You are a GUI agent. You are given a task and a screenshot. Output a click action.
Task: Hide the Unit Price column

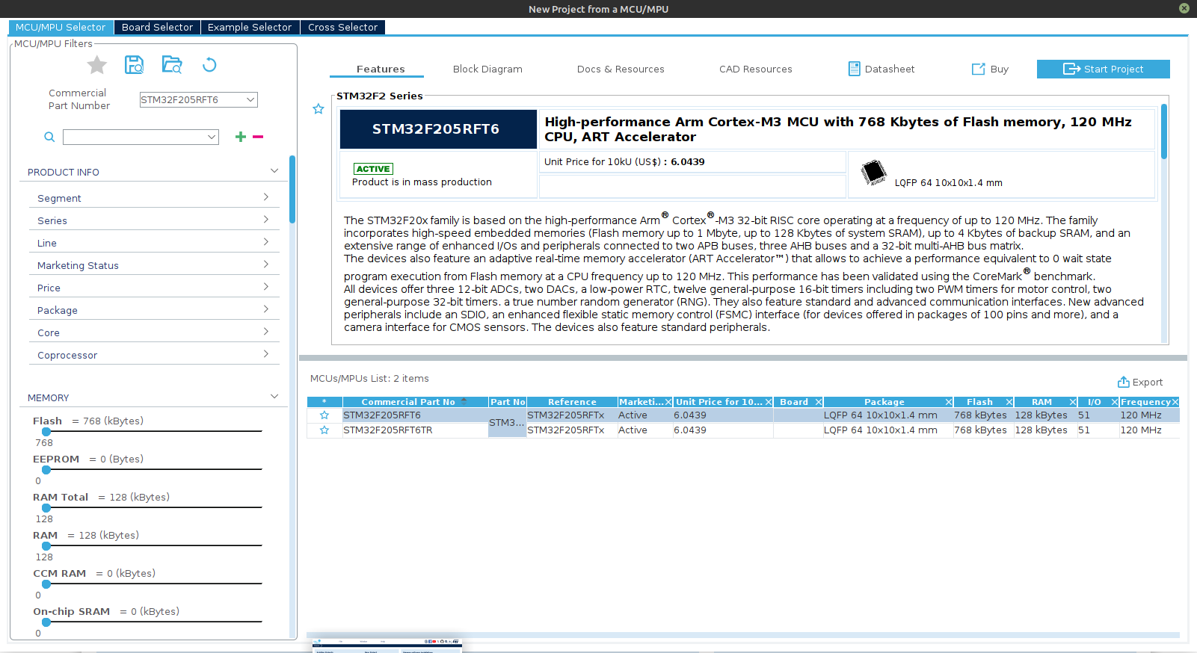point(768,402)
